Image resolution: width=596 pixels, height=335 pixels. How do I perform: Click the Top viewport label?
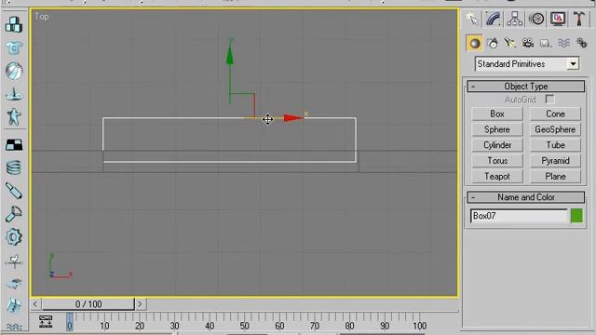point(41,17)
